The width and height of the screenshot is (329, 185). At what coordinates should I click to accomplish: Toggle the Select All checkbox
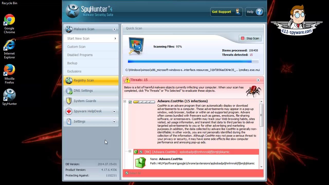pos(127,173)
